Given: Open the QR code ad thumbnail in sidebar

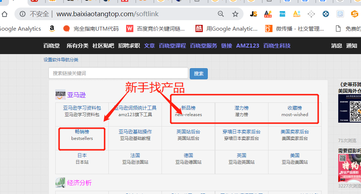Looking at the screenshot, I should click(x=349, y=109).
